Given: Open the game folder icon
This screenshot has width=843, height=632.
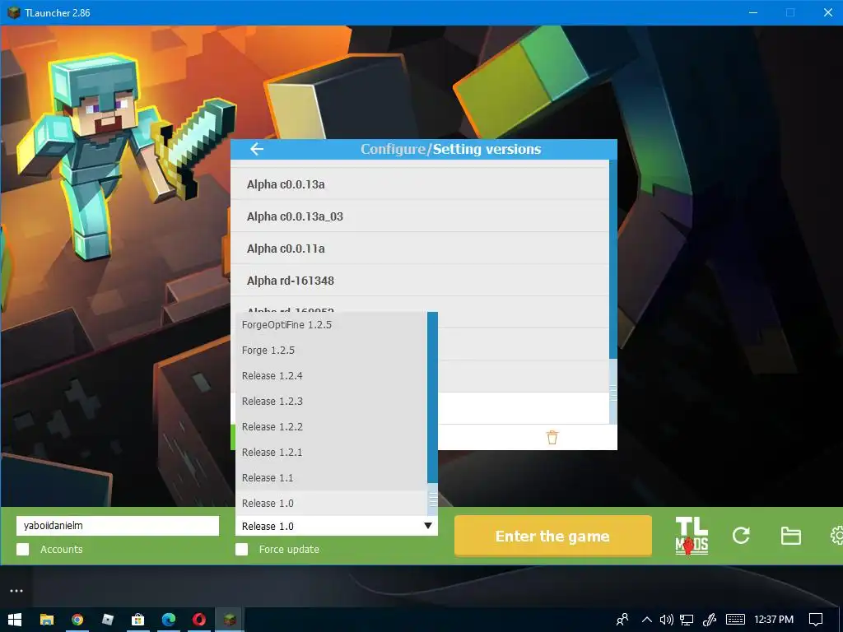Looking at the screenshot, I should point(791,536).
